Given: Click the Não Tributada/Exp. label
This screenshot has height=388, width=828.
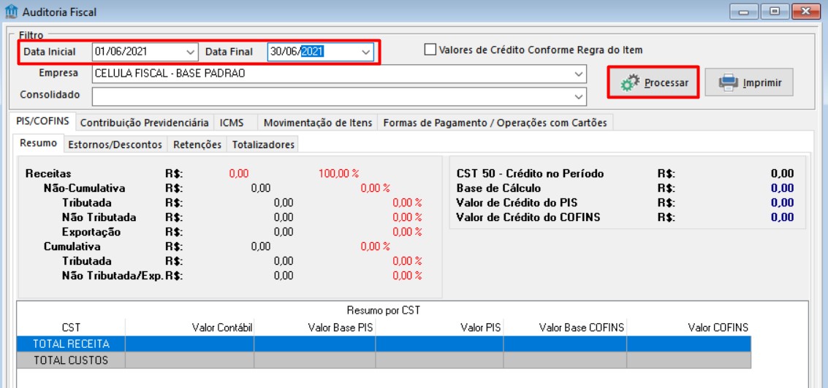Looking at the screenshot, I should coord(113,275).
